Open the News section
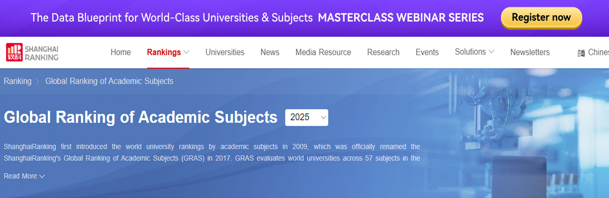This screenshot has height=198, width=609. [270, 52]
